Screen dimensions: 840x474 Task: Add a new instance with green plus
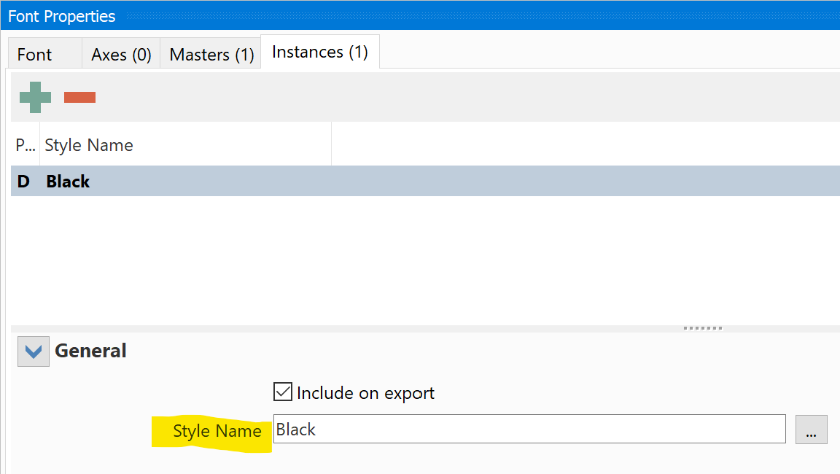35,98
